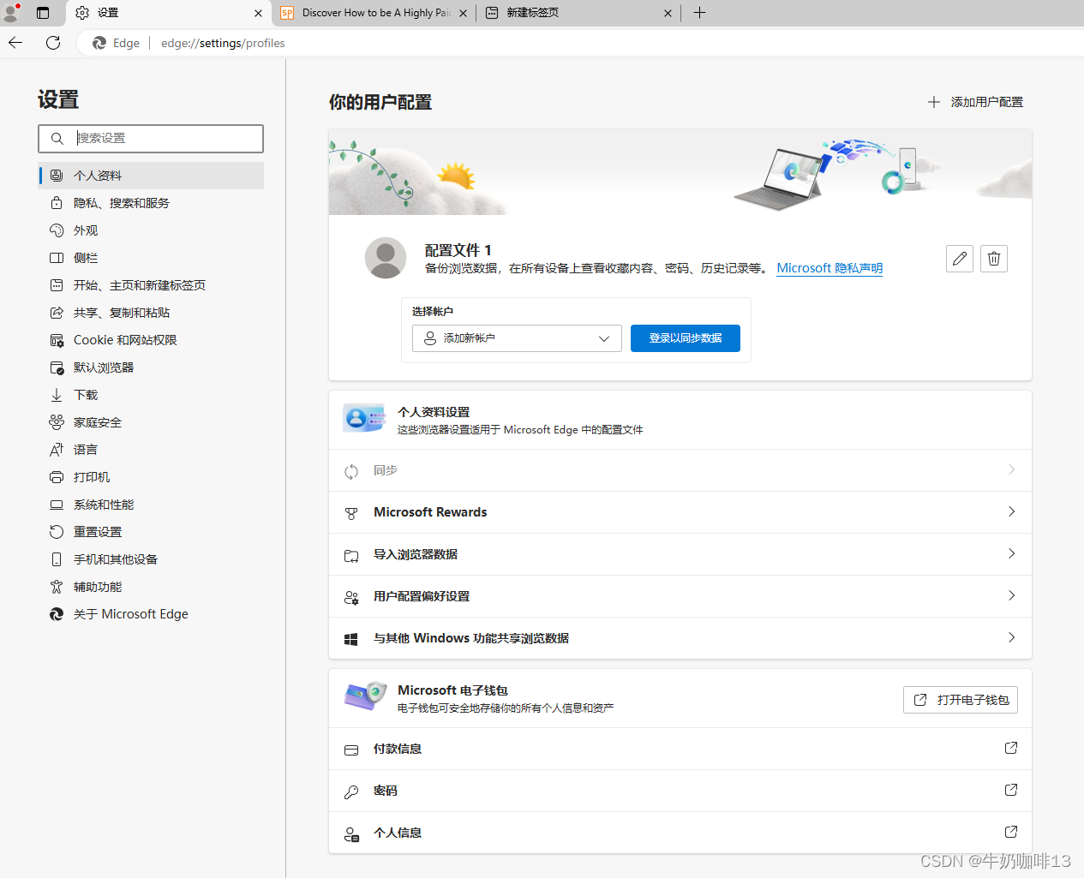
Task: Open Microsoft 隐私声明 link
Action: pyautogui.click(x=829, y=268)
